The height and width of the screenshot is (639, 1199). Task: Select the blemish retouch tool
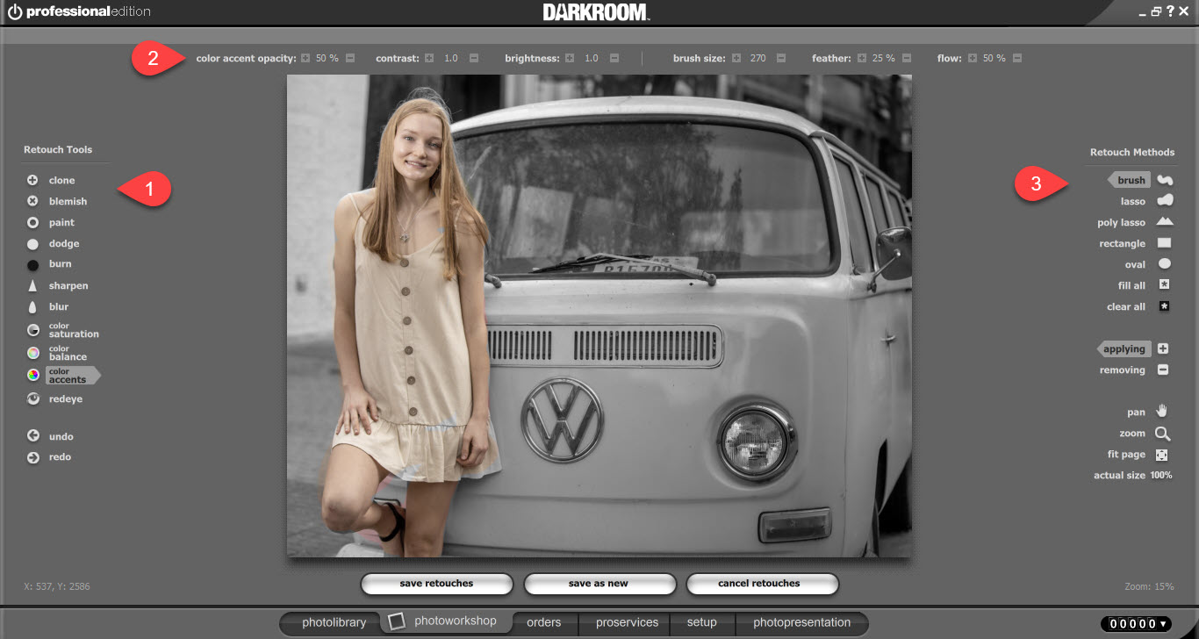pos(57,202)
